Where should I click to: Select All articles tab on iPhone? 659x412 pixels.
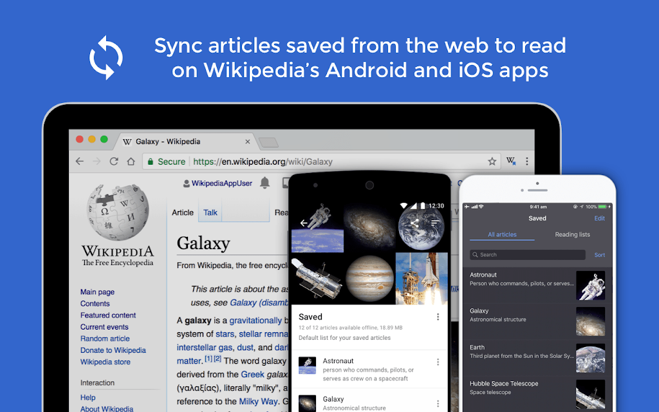click(x=502, y=234)
